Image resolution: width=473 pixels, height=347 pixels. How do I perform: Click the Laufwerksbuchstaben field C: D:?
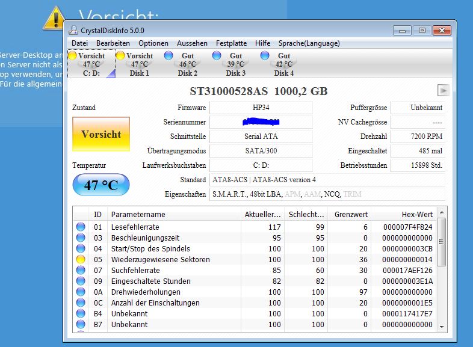(261, 165)
